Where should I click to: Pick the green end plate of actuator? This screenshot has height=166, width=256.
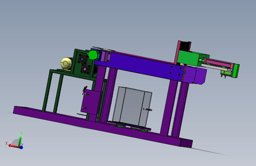236,71
